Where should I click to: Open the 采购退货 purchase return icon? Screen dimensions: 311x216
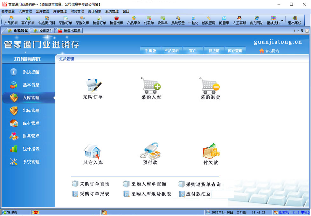point(210,85)
